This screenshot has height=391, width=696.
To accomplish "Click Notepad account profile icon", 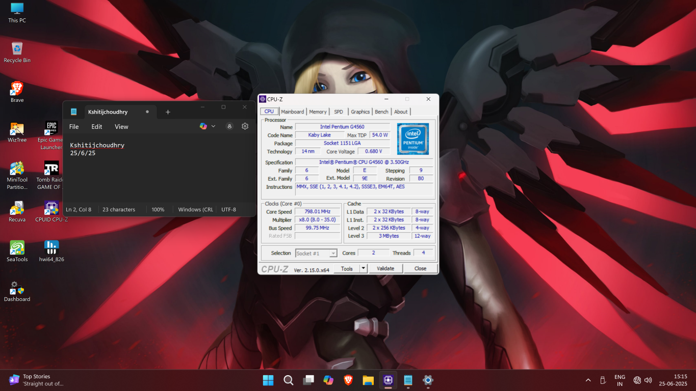I will [x=229, y=126].
